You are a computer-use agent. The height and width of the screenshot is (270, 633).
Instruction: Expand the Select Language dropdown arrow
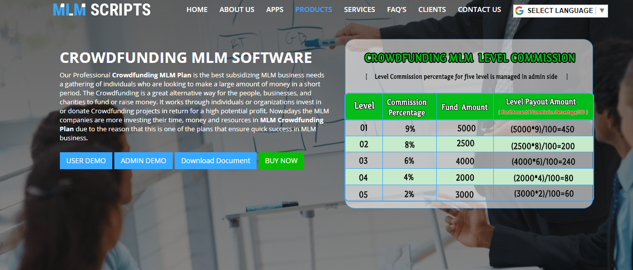tap(602, 10)
